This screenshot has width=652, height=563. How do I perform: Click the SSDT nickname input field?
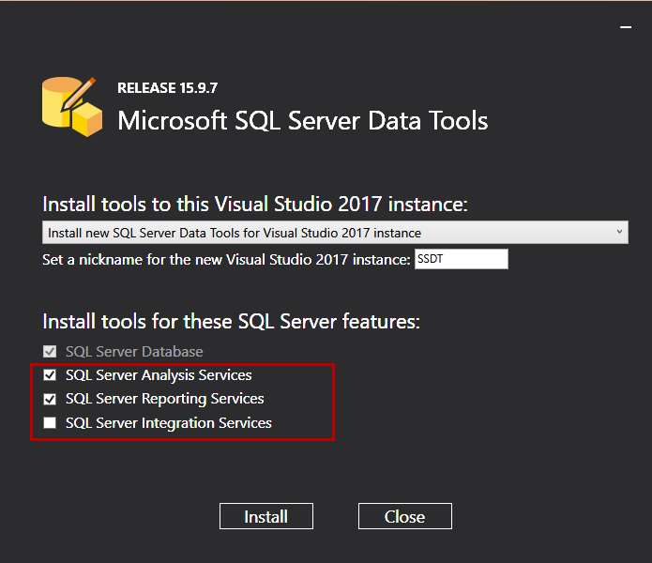coord(461,259)
